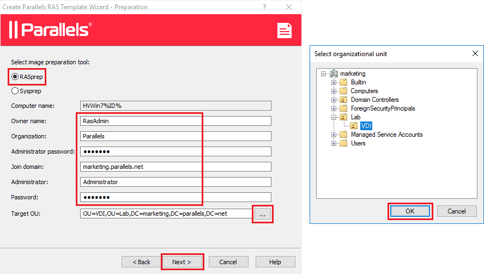Expand the Builtin tree node

point(334,82)
